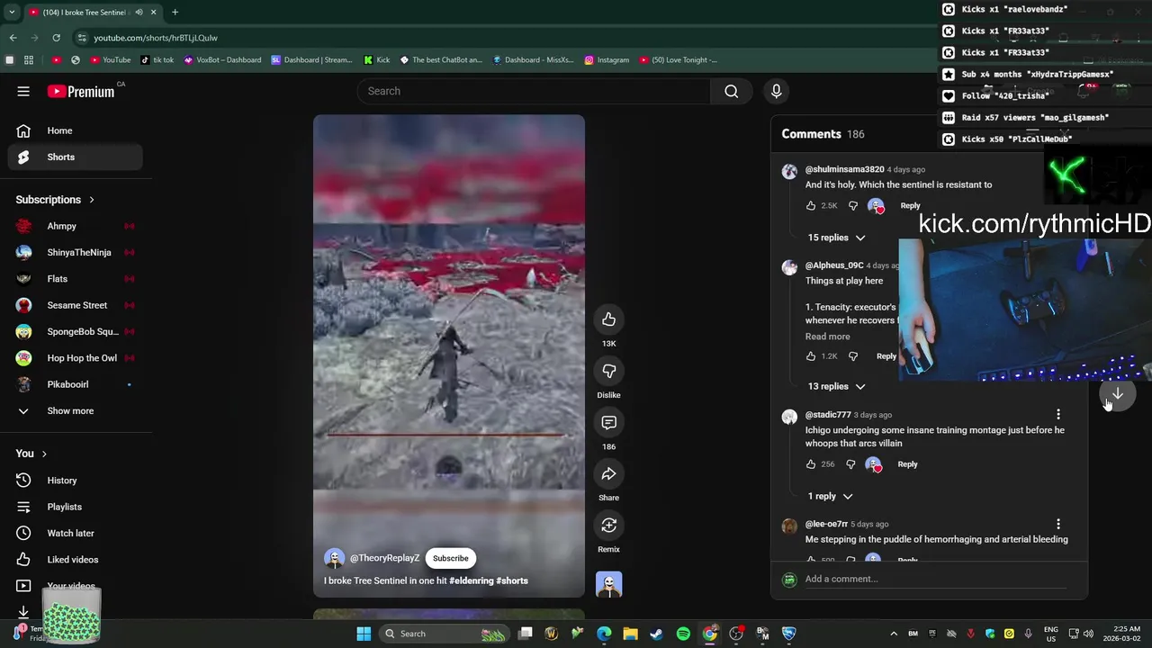Image resolution: width=1152 pixels, height=648 pixels.
Task: Open options for stadic777's comment
Action: [x=1058, y=415]
